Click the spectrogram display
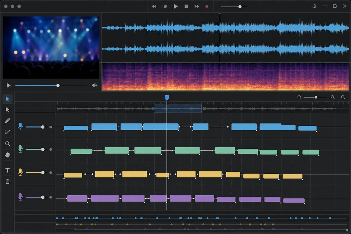 click(226, 77)
